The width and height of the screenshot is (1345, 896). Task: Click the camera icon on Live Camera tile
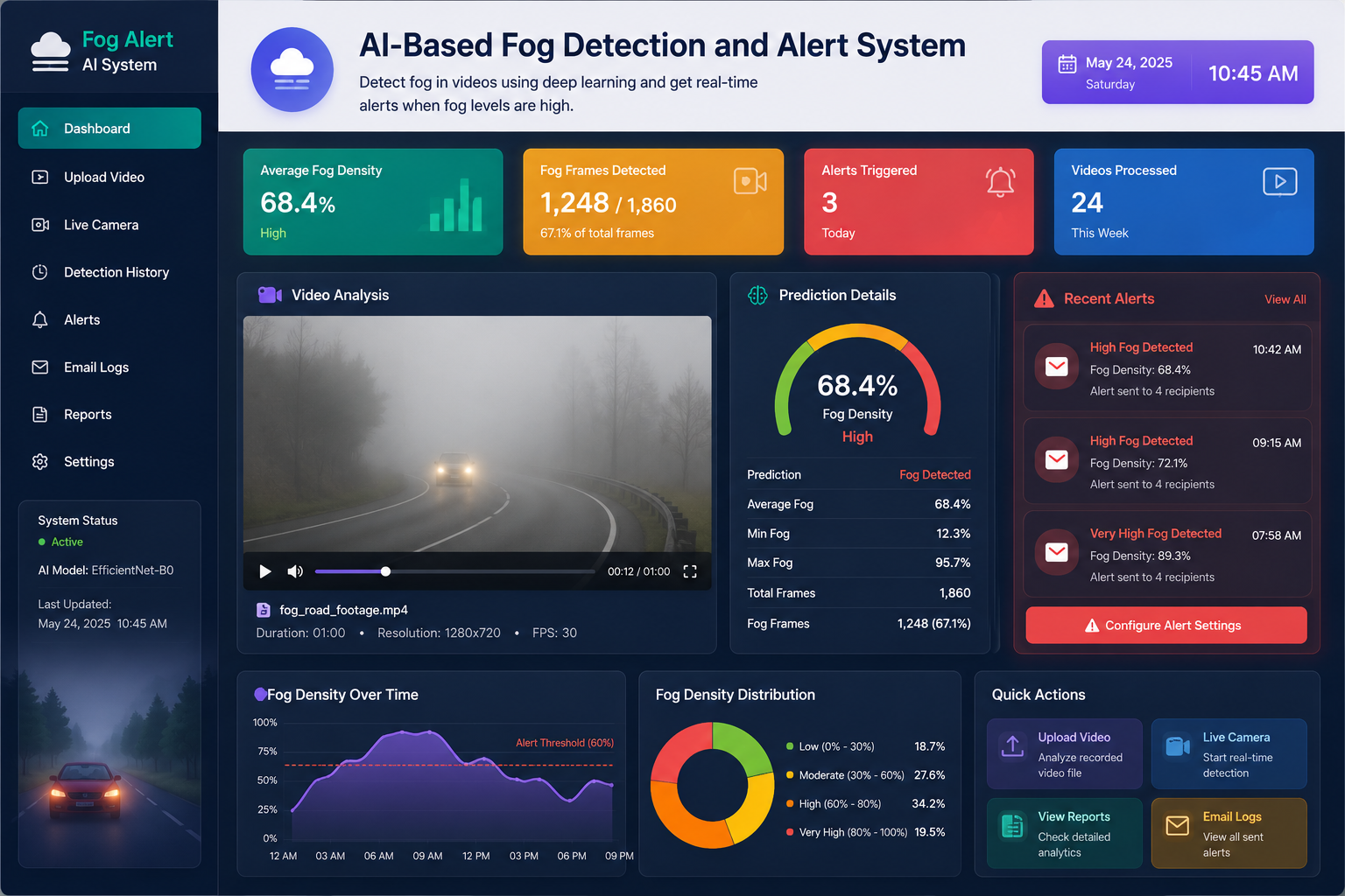point(1177,745)
